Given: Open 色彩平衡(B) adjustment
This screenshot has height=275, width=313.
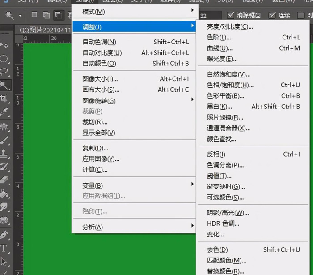Looking at the screenshot, I should pos(253,96).
